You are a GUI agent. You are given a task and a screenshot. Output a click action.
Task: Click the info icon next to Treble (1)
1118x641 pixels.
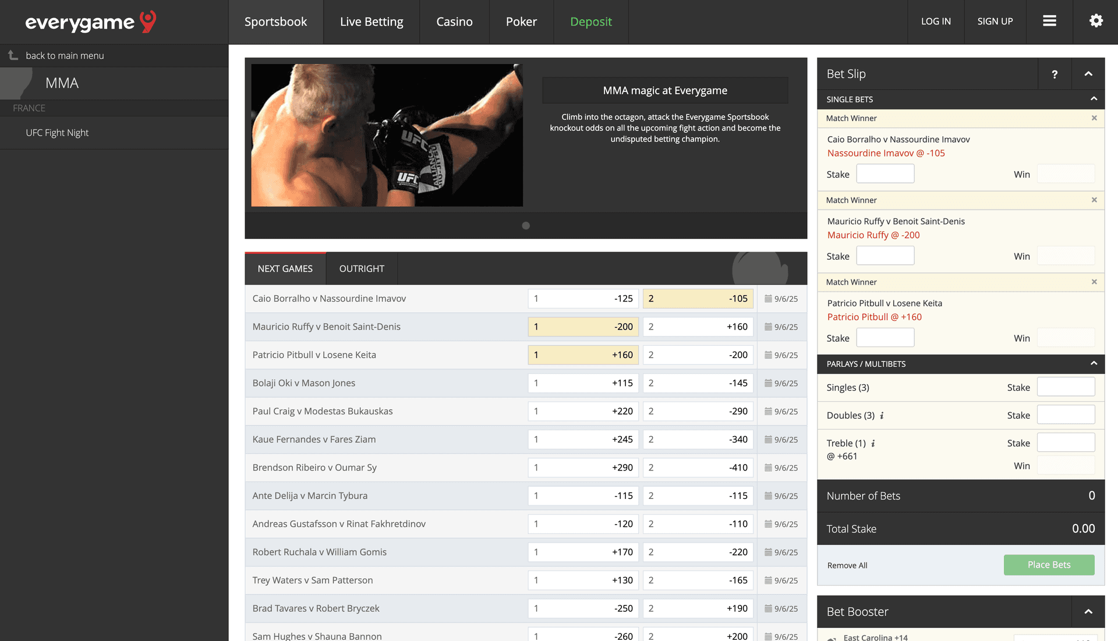(873, 443)
